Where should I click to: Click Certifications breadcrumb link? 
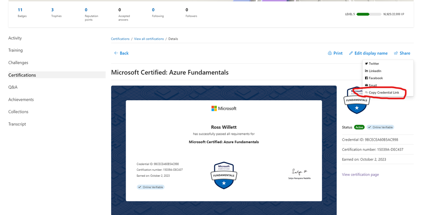(x=120, y=39)
